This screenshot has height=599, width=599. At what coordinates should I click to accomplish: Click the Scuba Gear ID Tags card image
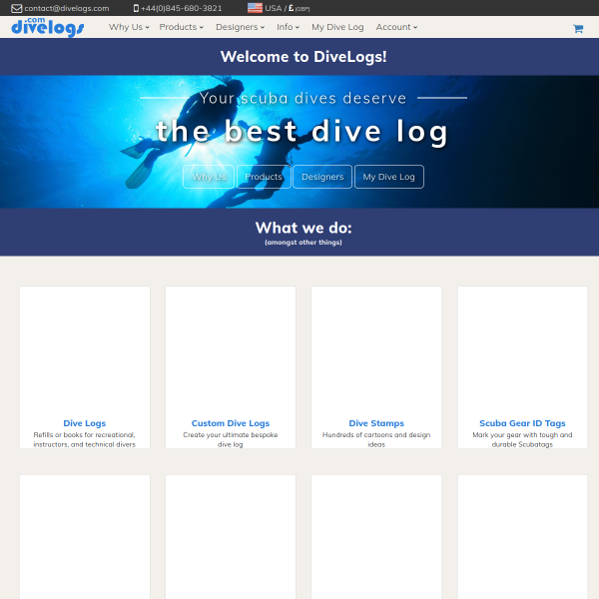pyautogui.click(x=522, y=350)
